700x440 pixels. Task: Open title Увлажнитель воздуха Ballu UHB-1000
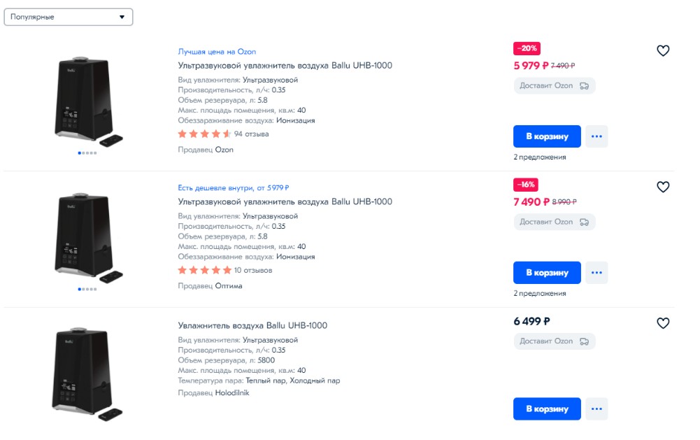coord(252,326)
